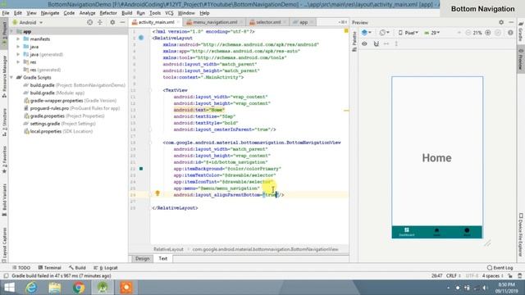Open the Logcat tool window

click(106, 268)
